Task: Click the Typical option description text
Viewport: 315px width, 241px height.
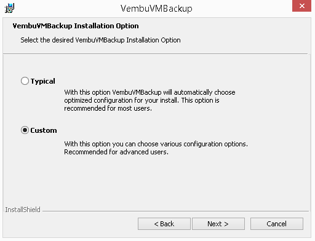Action: pyautogui.click(x=150, y=100)
